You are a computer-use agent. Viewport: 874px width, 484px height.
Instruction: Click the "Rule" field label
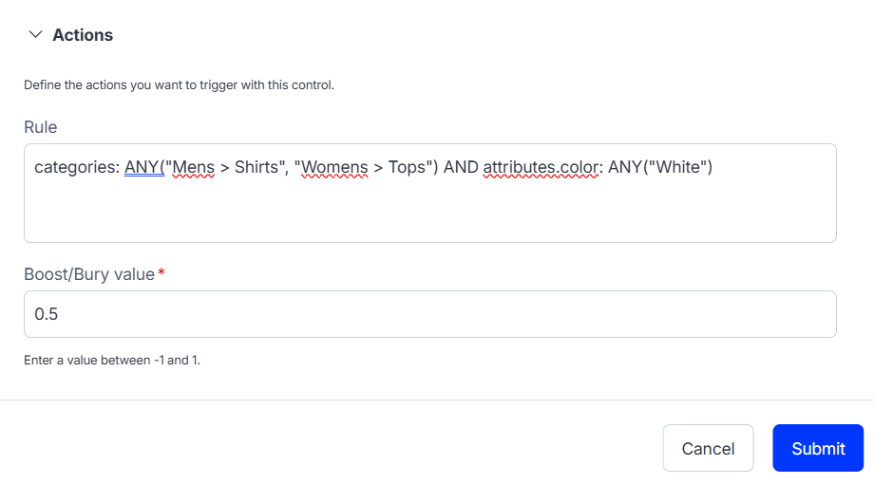pos(41,127)
